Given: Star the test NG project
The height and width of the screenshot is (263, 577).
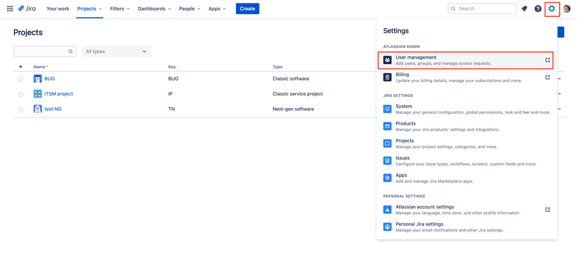Looking at the screenshot, I should point(21,109).
